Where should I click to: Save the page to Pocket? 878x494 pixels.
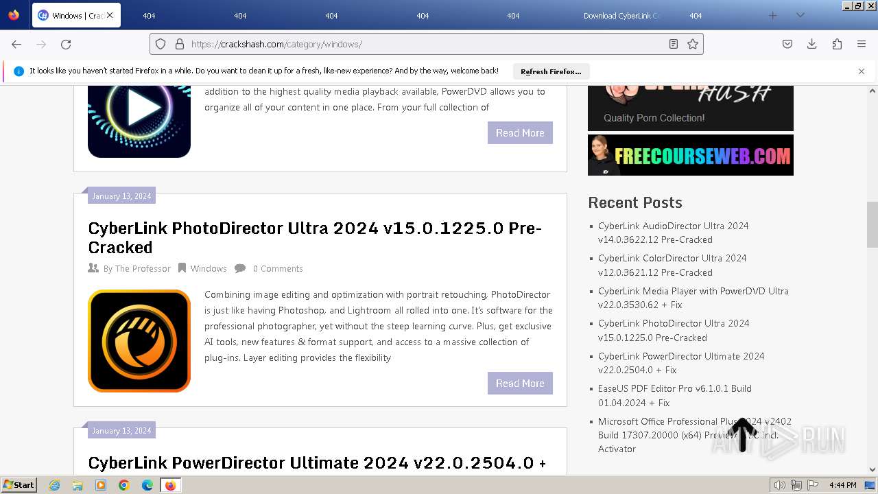click(x=787, y=44)
